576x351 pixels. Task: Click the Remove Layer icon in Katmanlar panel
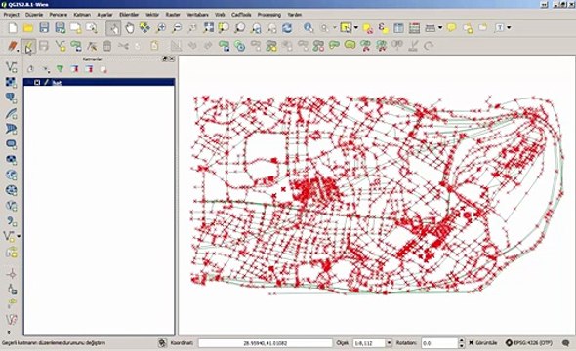[103, 69]
